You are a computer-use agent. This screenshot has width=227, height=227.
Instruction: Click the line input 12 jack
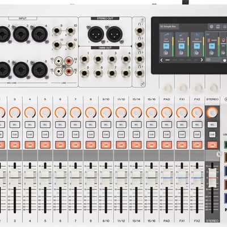(70, 45)
